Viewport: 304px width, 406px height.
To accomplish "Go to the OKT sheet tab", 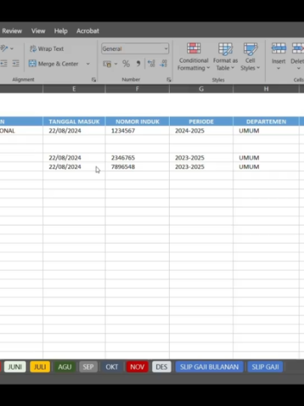I will 112,367.
